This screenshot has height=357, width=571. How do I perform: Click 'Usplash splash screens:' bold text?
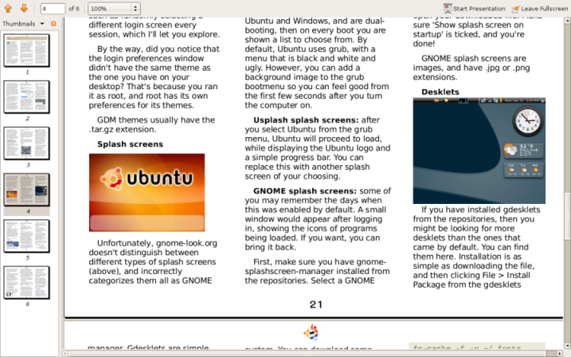(306, 120)
